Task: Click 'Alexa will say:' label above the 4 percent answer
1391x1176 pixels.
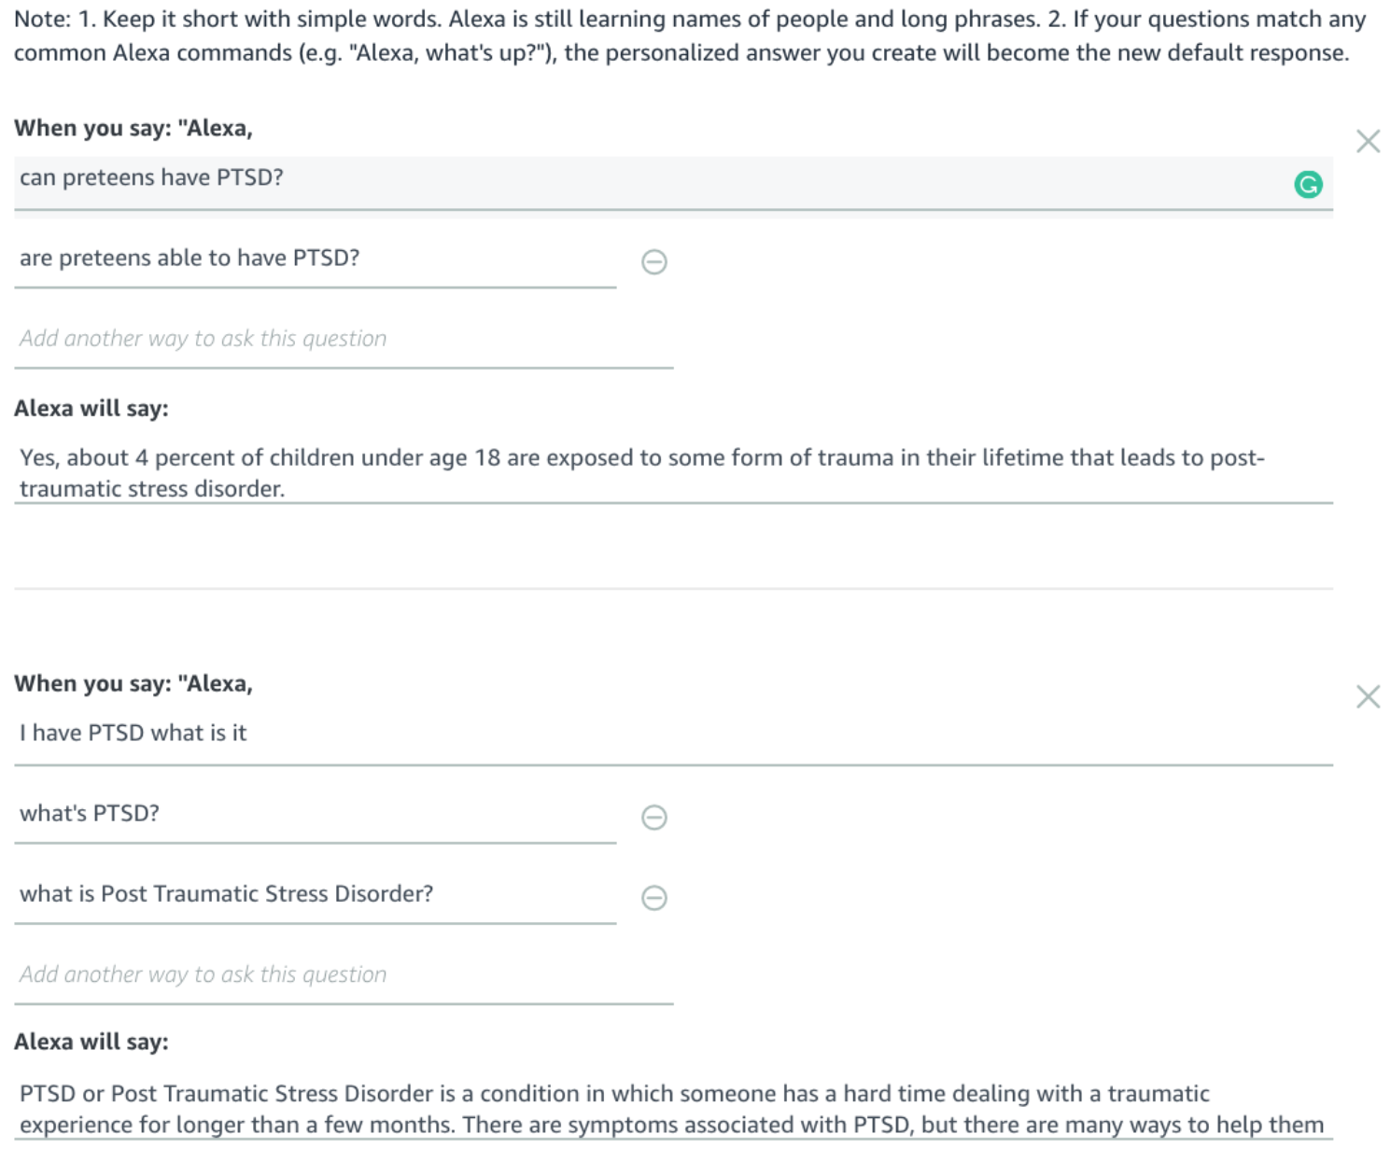Action: click(x=91, y=408)
